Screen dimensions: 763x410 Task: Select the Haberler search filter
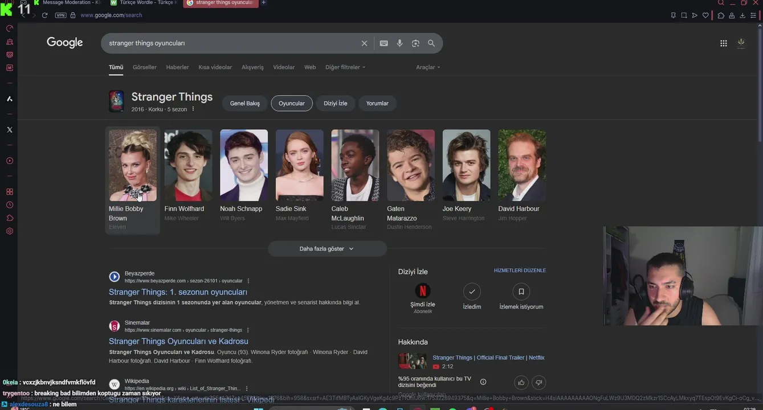177,67
